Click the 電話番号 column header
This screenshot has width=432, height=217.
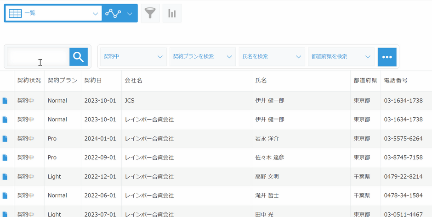[396, 81]
